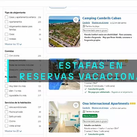Enable Alojamientos ideales para familias filter
Image resolution: width=137 pixels, height=137 pixels.
point(7,26)
